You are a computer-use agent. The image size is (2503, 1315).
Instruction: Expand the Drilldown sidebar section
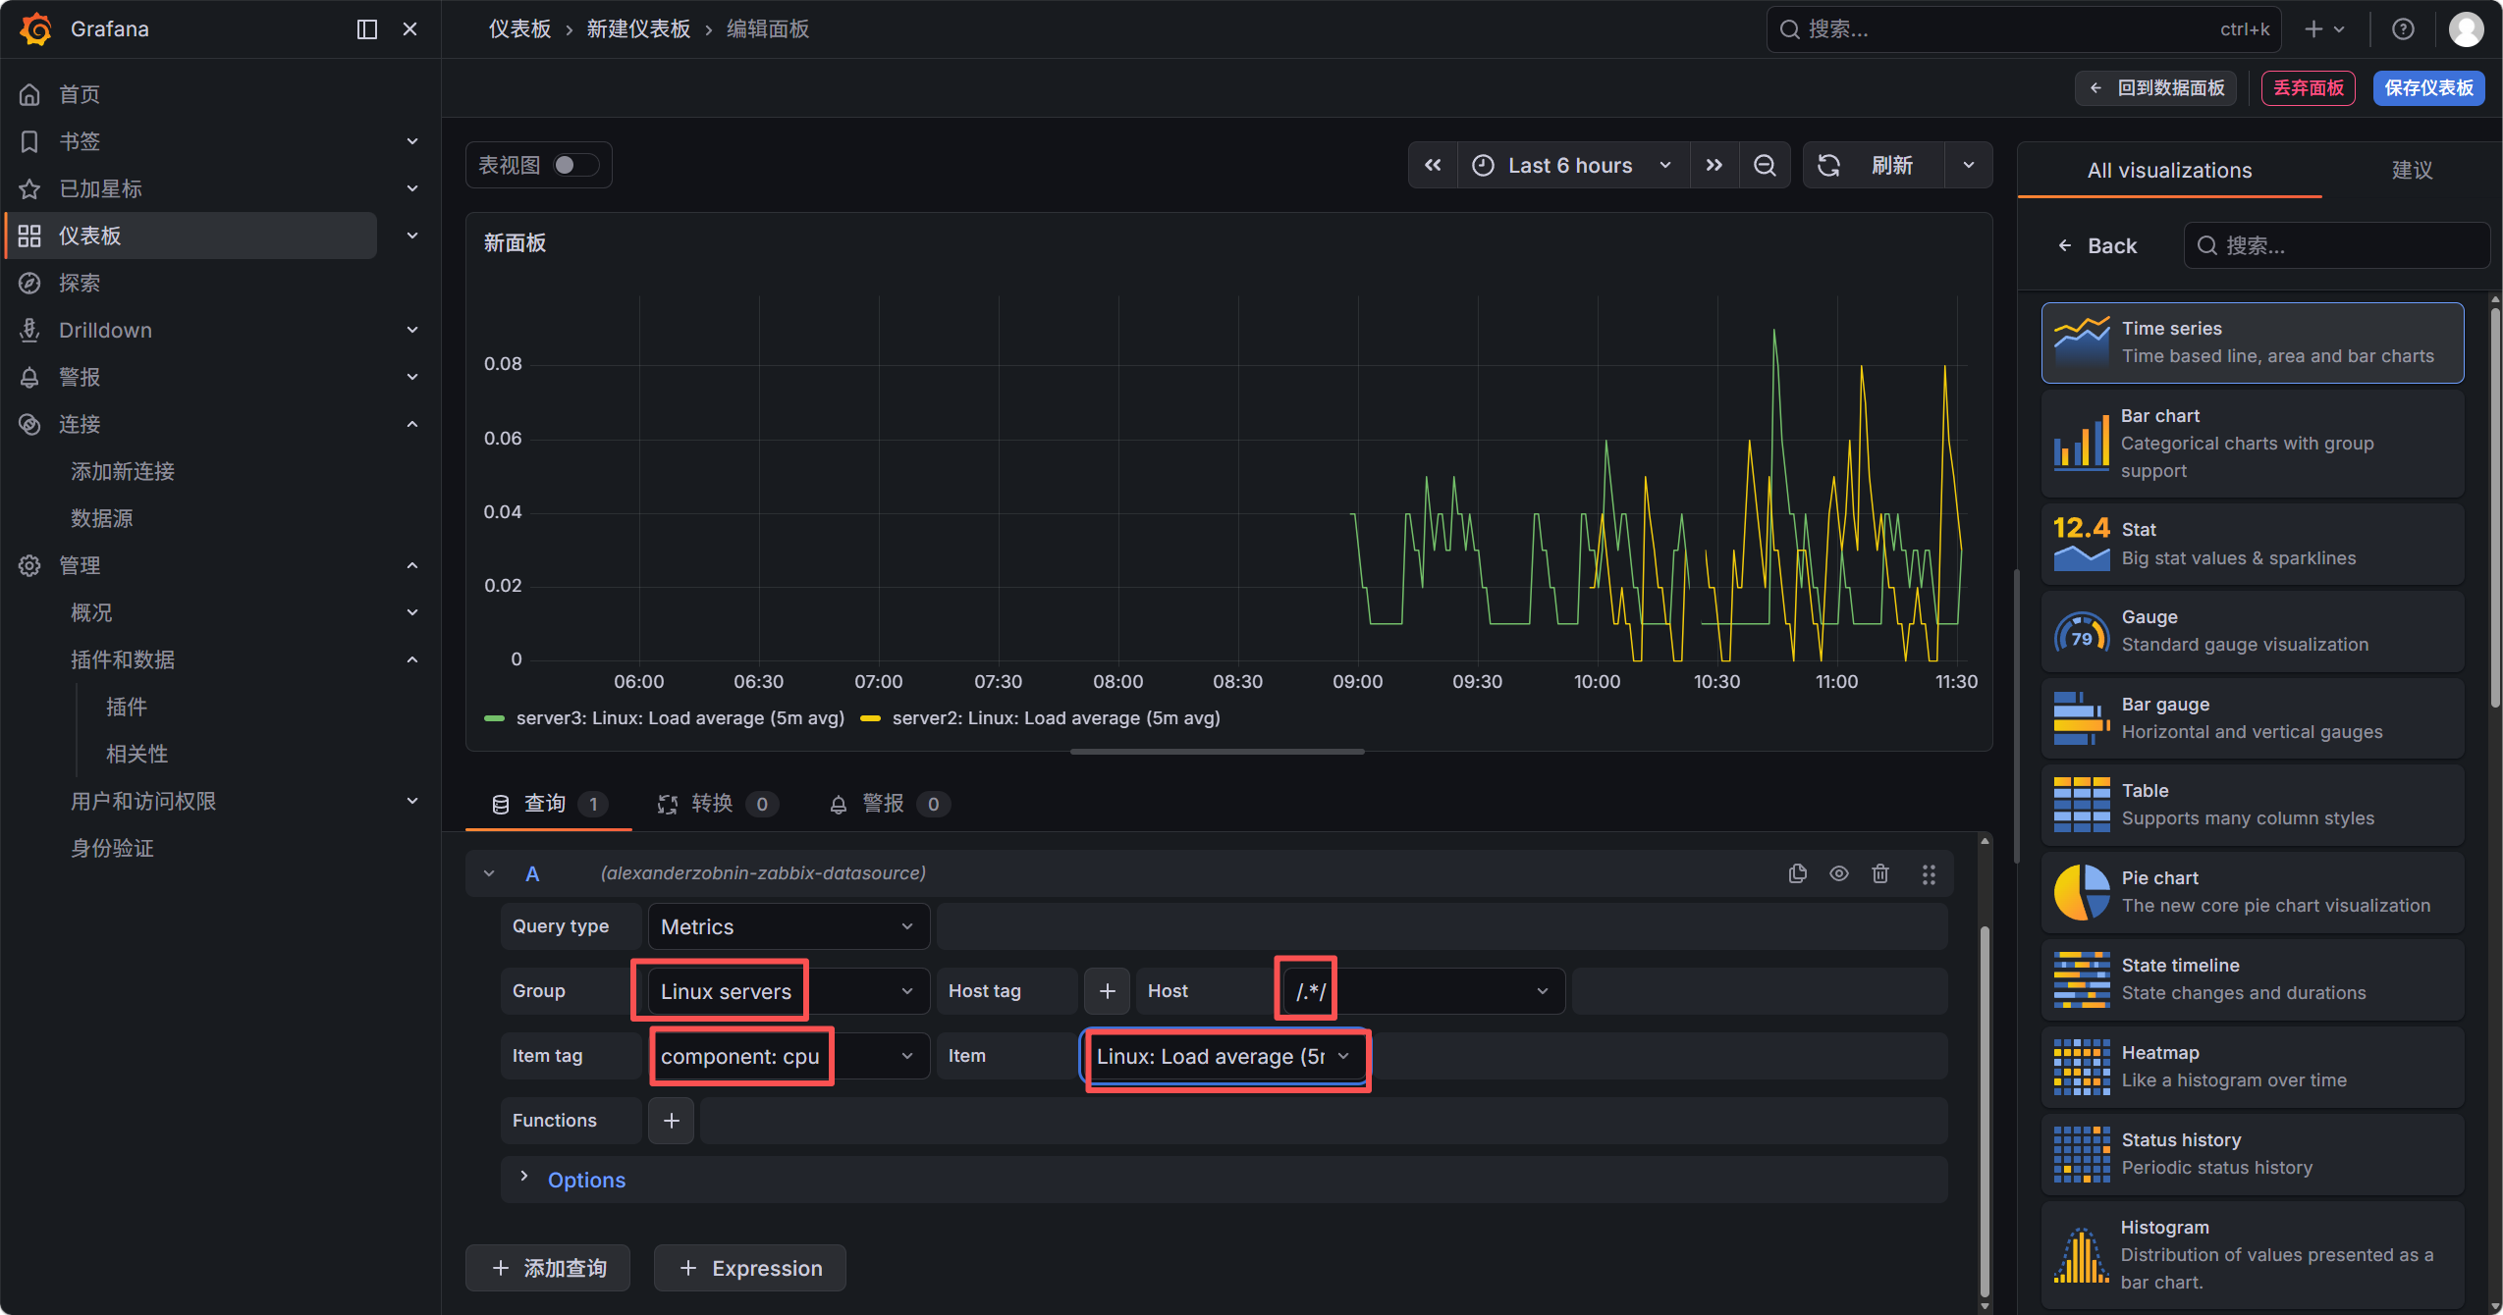[x=412, y=330]
